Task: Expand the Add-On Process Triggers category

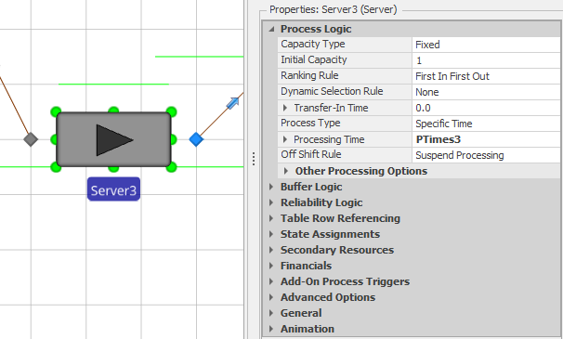Action: pos(271,281)
